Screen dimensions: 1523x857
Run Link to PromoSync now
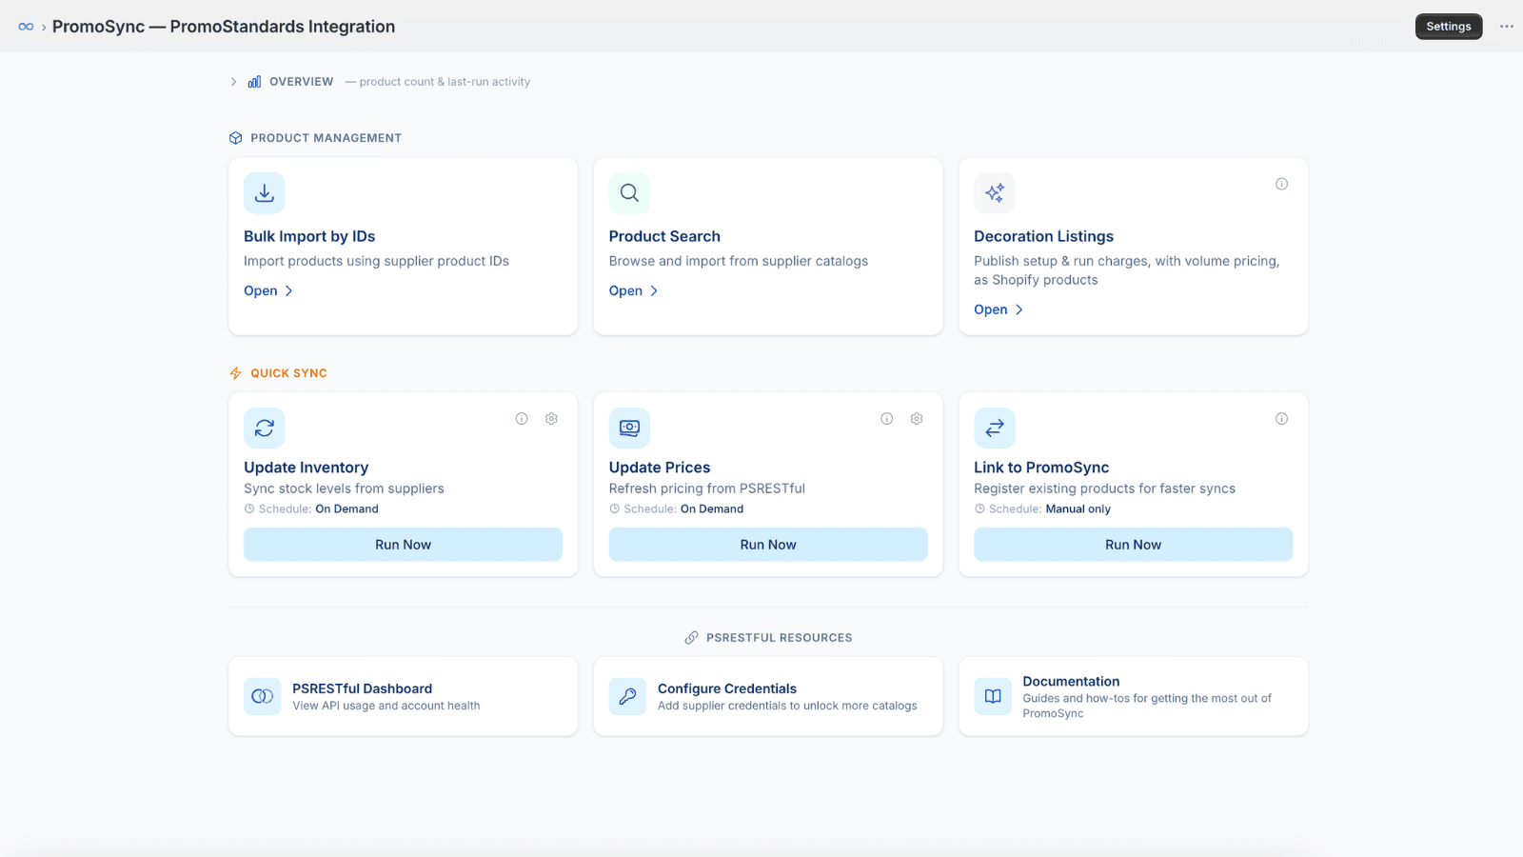(x=1133, y=545)
